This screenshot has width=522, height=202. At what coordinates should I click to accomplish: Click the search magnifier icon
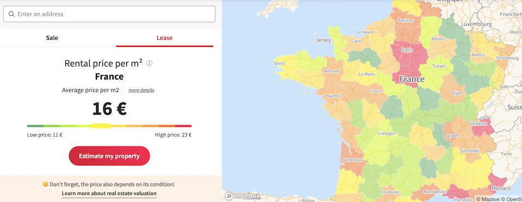pyautogui.click(x=11, y=14)
